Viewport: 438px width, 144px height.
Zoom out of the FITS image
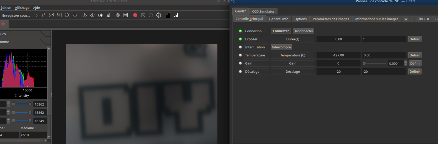[59, 15]
